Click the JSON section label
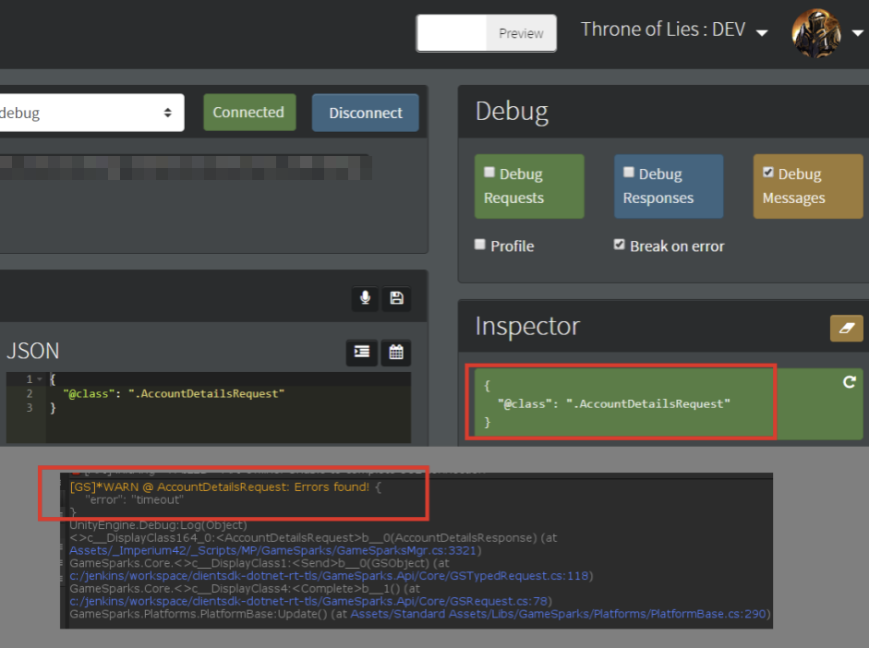 pyautogui.click(x=32, y=351)
